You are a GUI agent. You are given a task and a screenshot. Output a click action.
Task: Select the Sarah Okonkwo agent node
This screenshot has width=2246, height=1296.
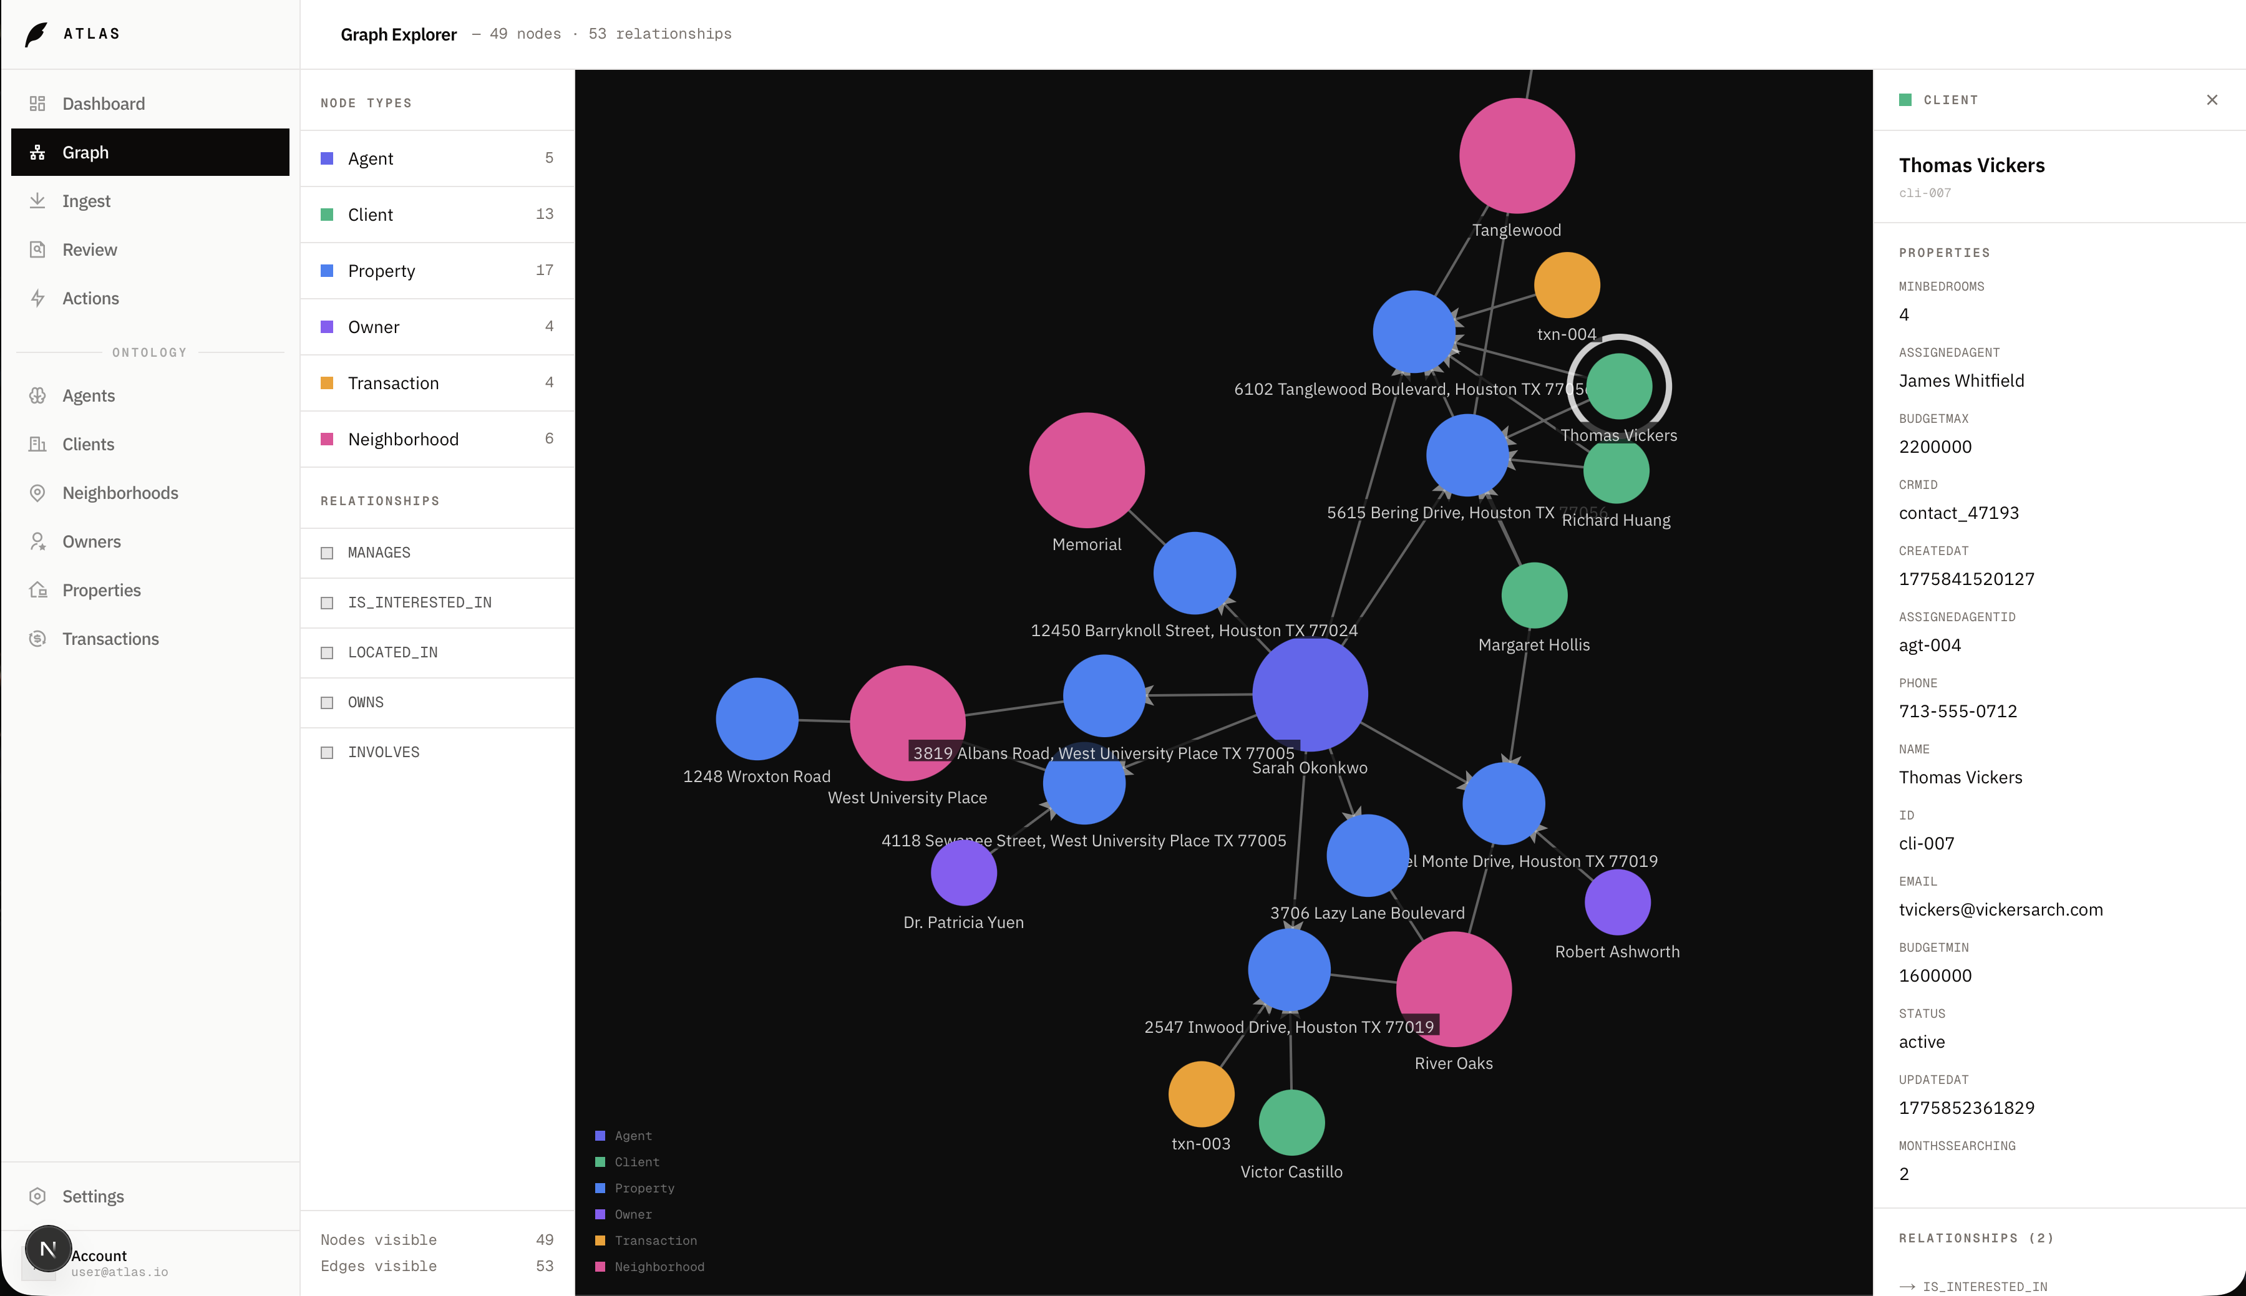[x=1310, y=694]
